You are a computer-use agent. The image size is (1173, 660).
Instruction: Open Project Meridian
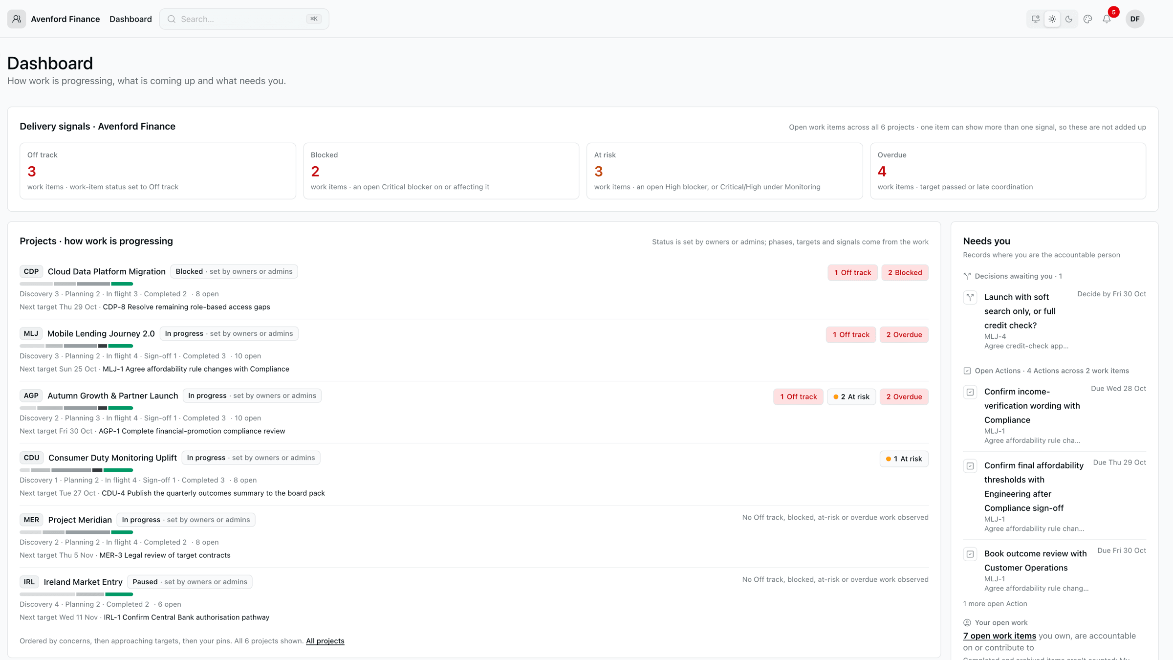click(80, 520)
